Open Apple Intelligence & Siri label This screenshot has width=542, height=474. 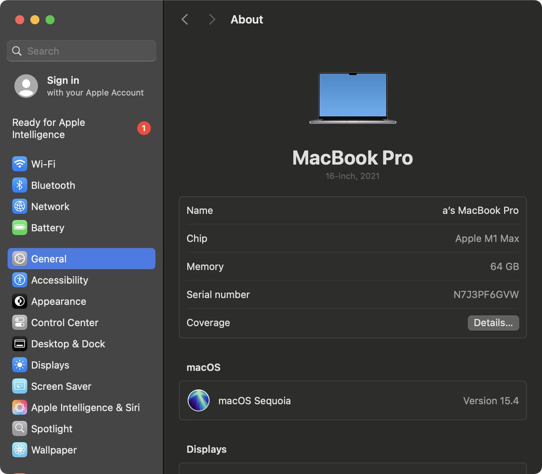[86, 408]
